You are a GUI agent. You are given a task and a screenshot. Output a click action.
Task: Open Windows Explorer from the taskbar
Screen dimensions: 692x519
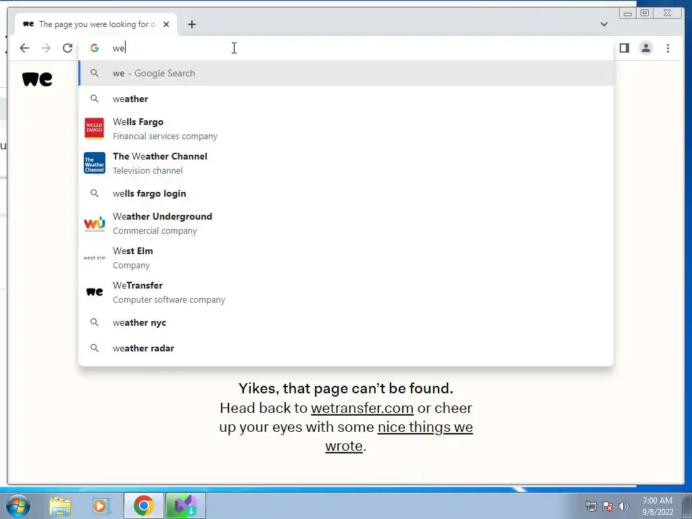point(60,505)
